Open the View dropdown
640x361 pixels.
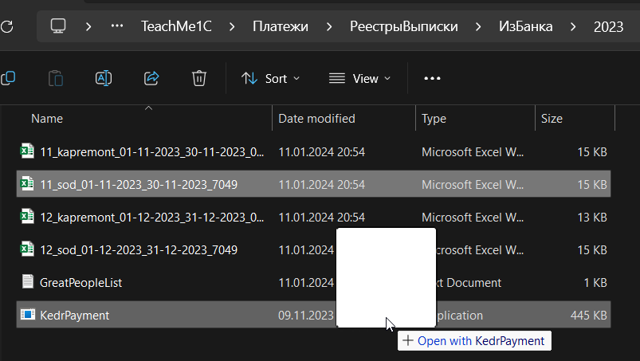coord(359,78)
